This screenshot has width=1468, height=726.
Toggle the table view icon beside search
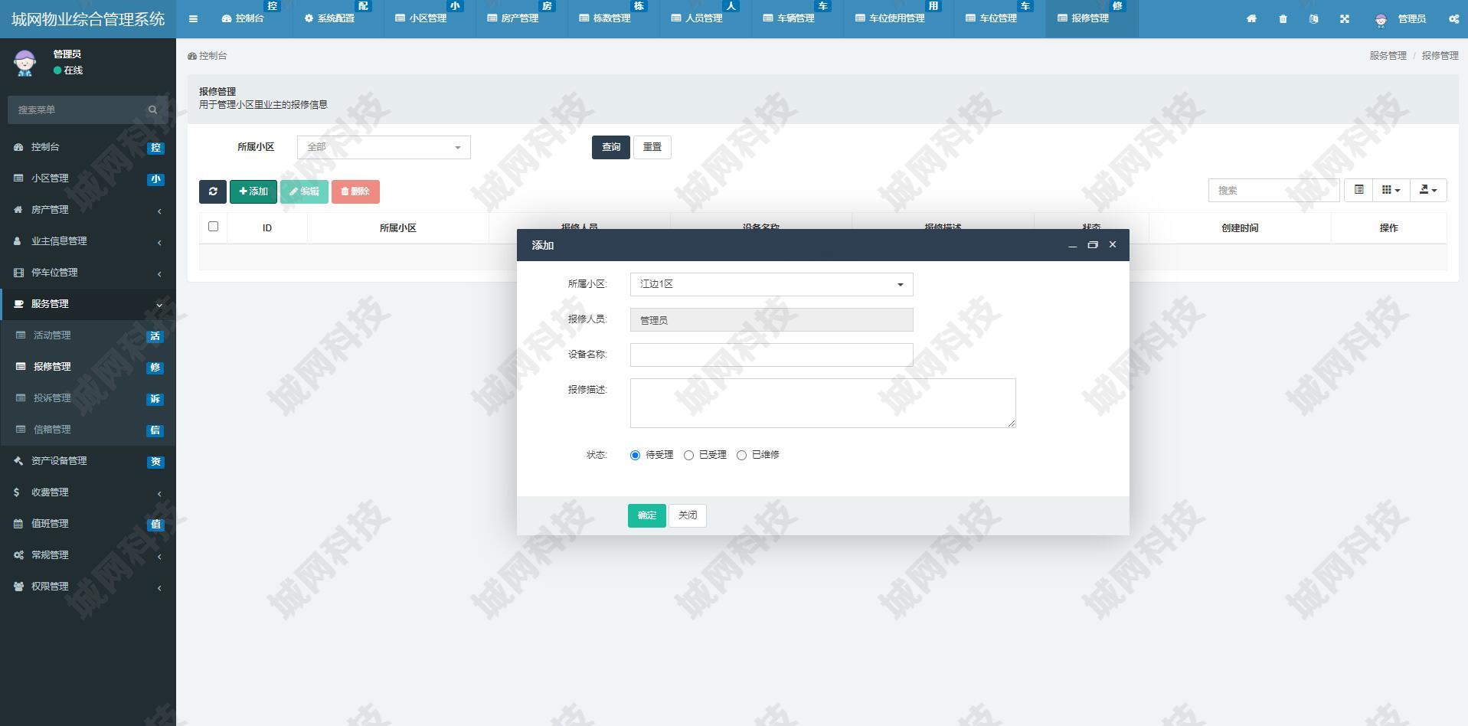coord(1358,190)
